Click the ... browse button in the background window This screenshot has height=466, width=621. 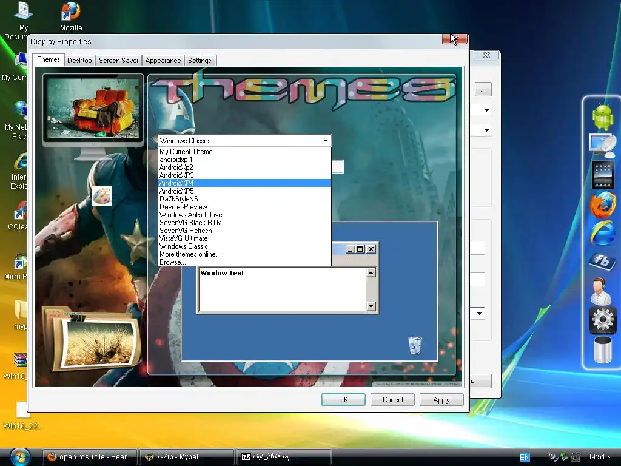pos(483,90)
